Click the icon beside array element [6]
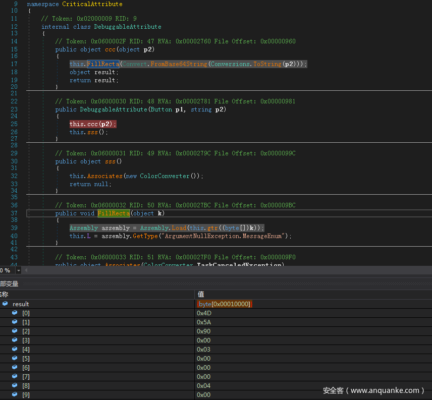Screen dimensions: 432x400 [x=15, y=367]
